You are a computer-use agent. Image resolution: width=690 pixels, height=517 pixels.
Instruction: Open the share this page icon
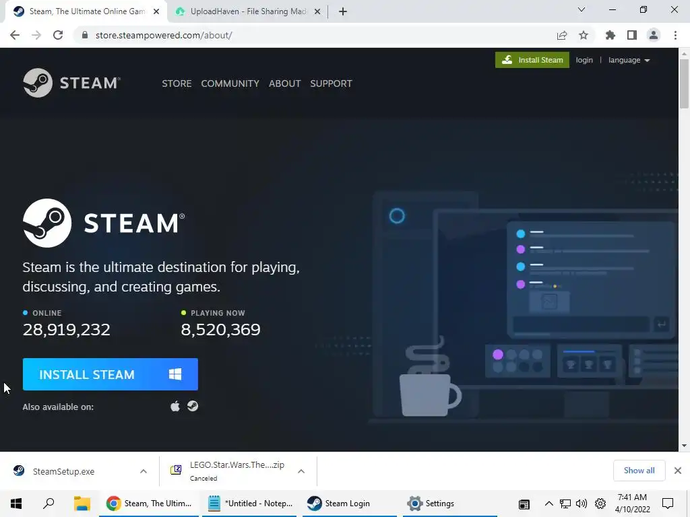point(562,35)
